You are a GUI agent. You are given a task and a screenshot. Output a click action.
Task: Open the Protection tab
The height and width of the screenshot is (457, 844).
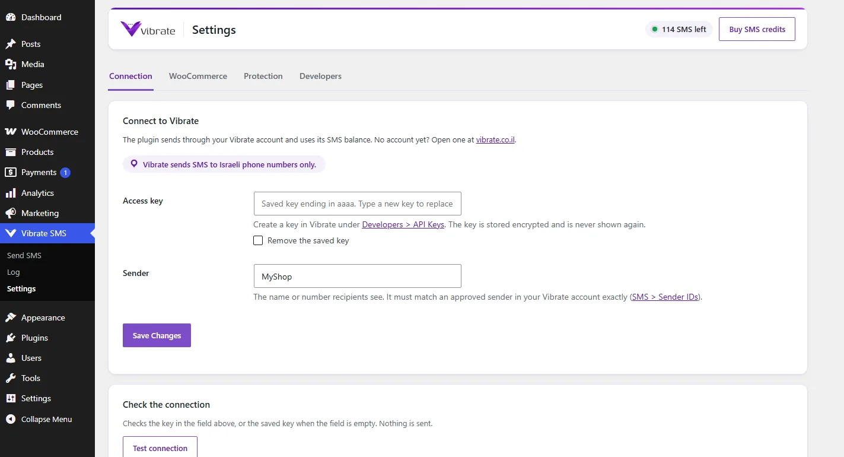click(263, 76)
